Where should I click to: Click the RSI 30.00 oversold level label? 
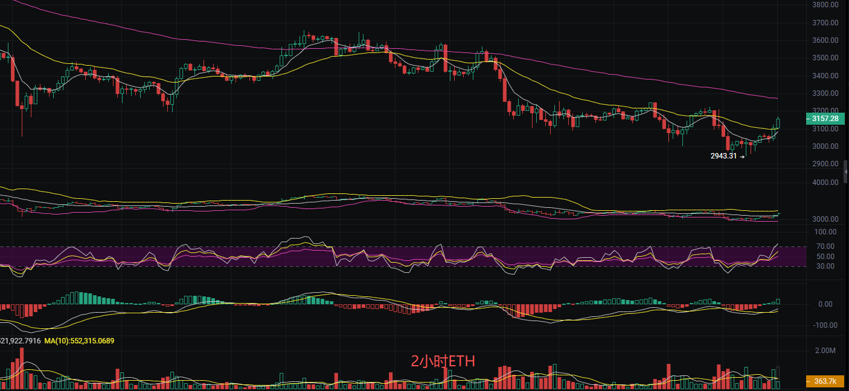point(825,266)
